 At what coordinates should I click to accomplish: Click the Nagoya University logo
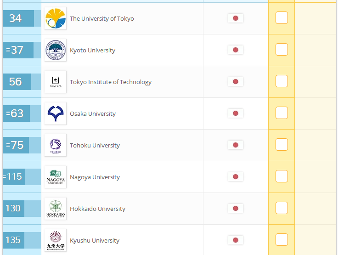pos(56,177)
